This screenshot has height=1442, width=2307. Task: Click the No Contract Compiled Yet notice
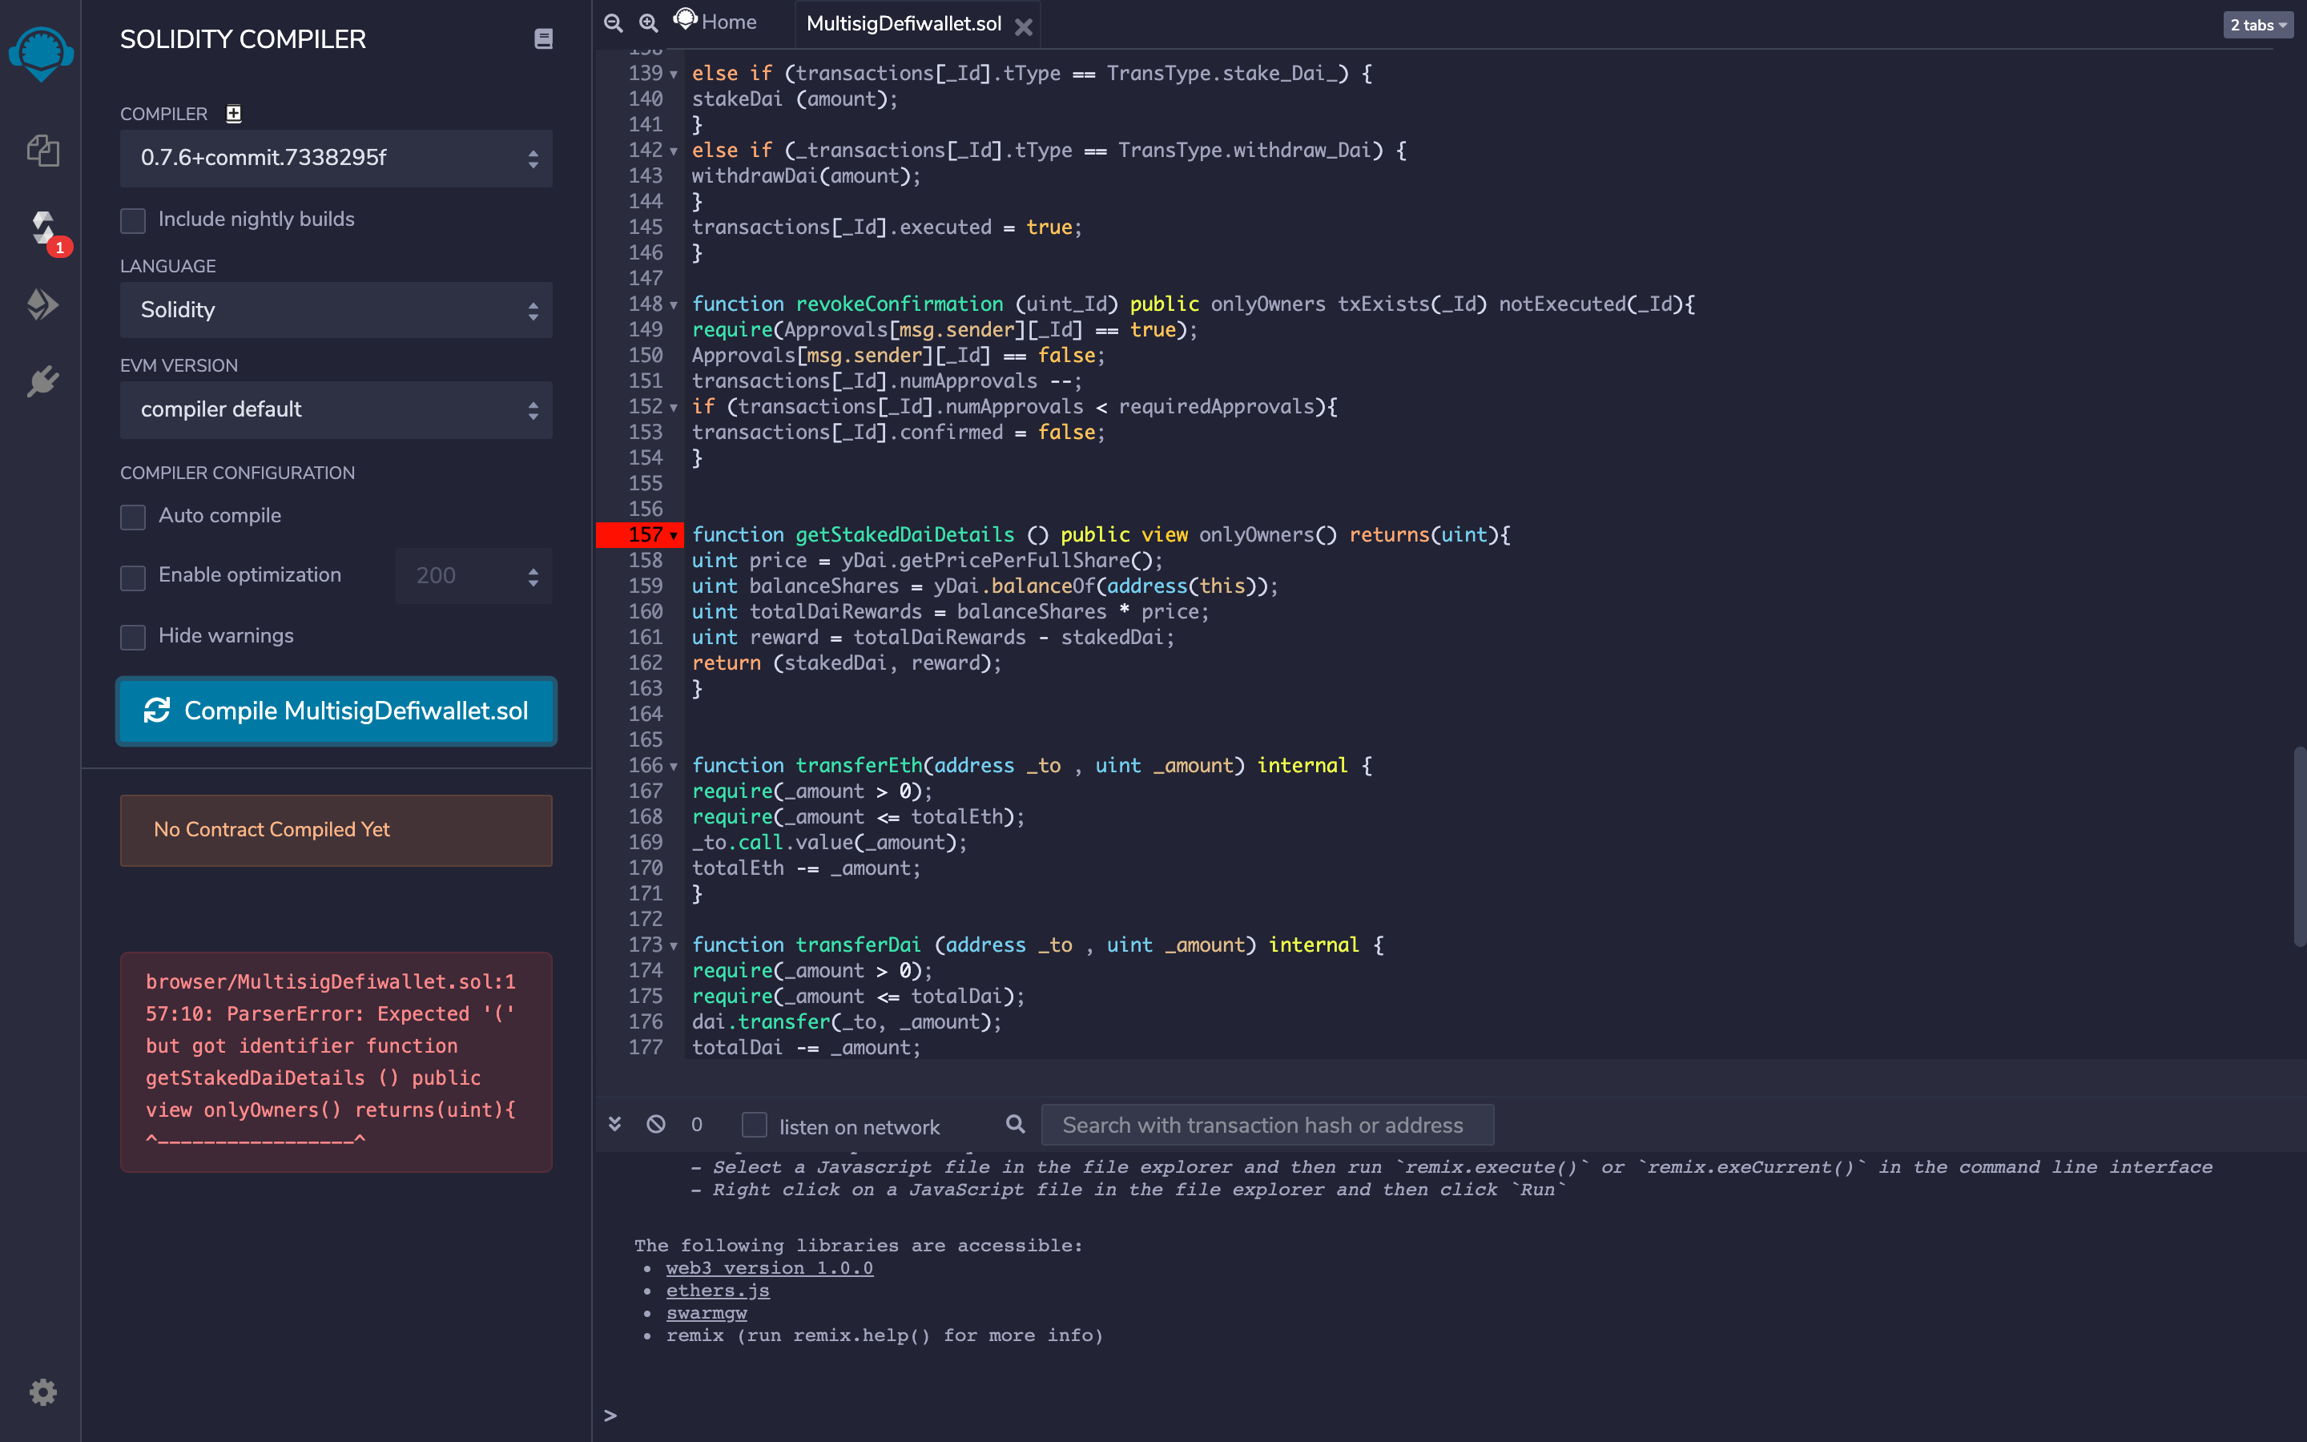click(x=336, y=830)
